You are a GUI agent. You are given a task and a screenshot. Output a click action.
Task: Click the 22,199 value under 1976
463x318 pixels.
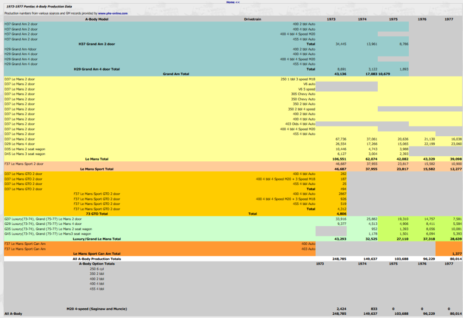click(429, 144)
